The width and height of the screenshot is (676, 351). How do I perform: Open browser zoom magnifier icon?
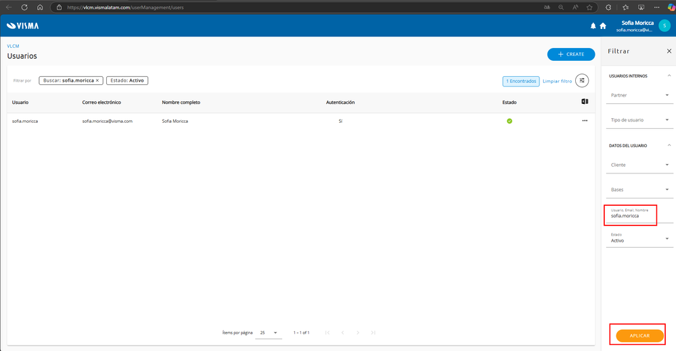click(x=561, y=7)
